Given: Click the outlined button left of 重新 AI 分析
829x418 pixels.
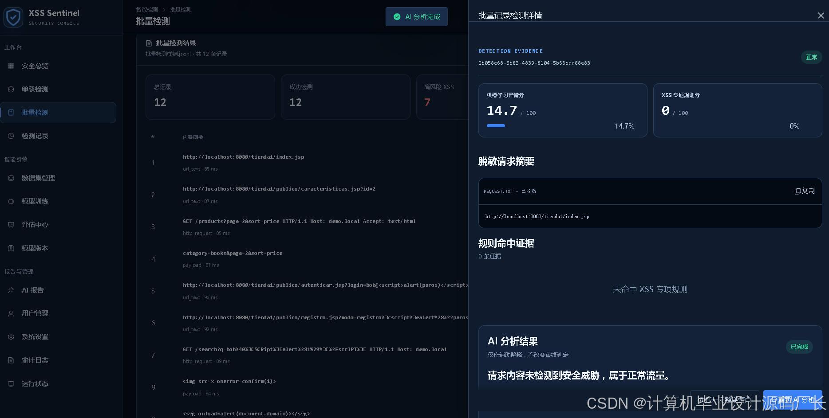Looking at the screenshot, I should click(724, 400).
